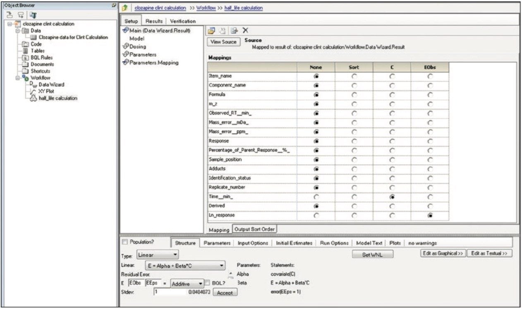Open the Run Options tab

(x=335, y=243)
